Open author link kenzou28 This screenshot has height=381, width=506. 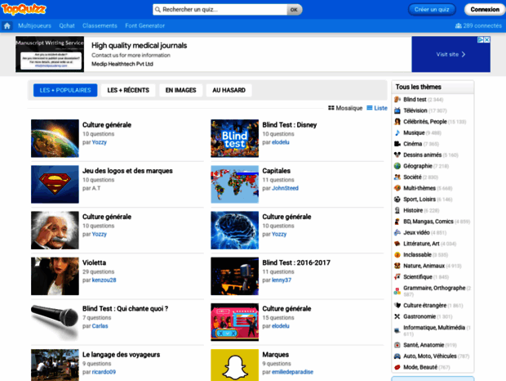point(104,280)
